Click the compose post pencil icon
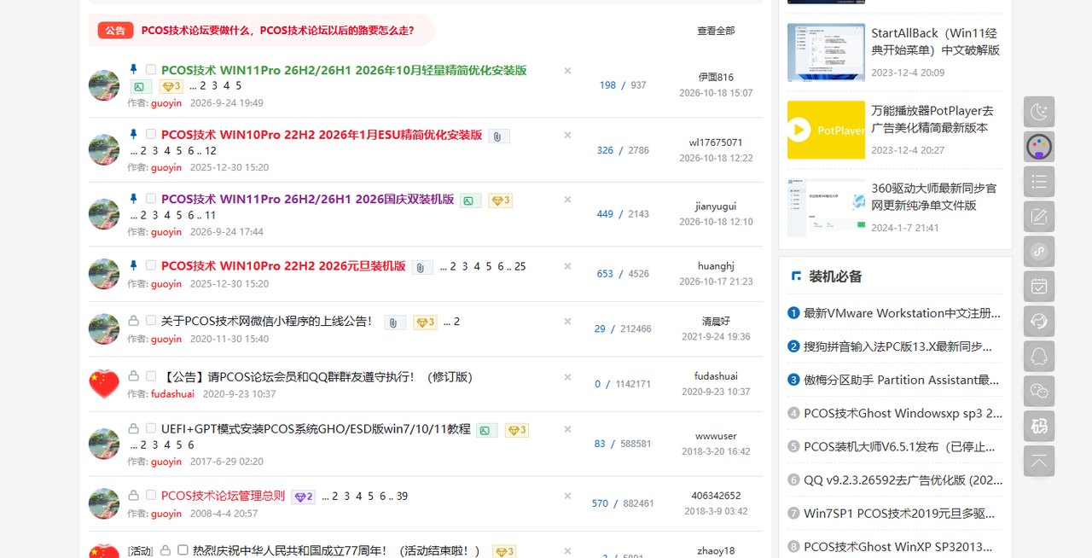1092x558 pixels. (x=1039, y=217)
